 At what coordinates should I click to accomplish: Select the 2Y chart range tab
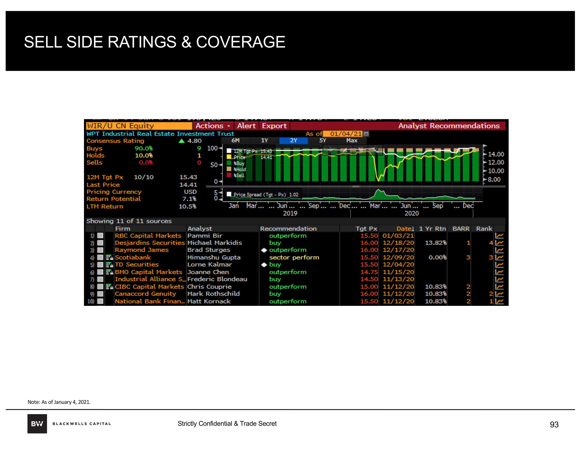click(x=293, y=141)
